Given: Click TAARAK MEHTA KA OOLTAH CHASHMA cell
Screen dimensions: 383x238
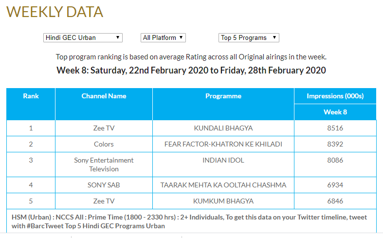Looking at the screenshot, I should click(223, 185).
